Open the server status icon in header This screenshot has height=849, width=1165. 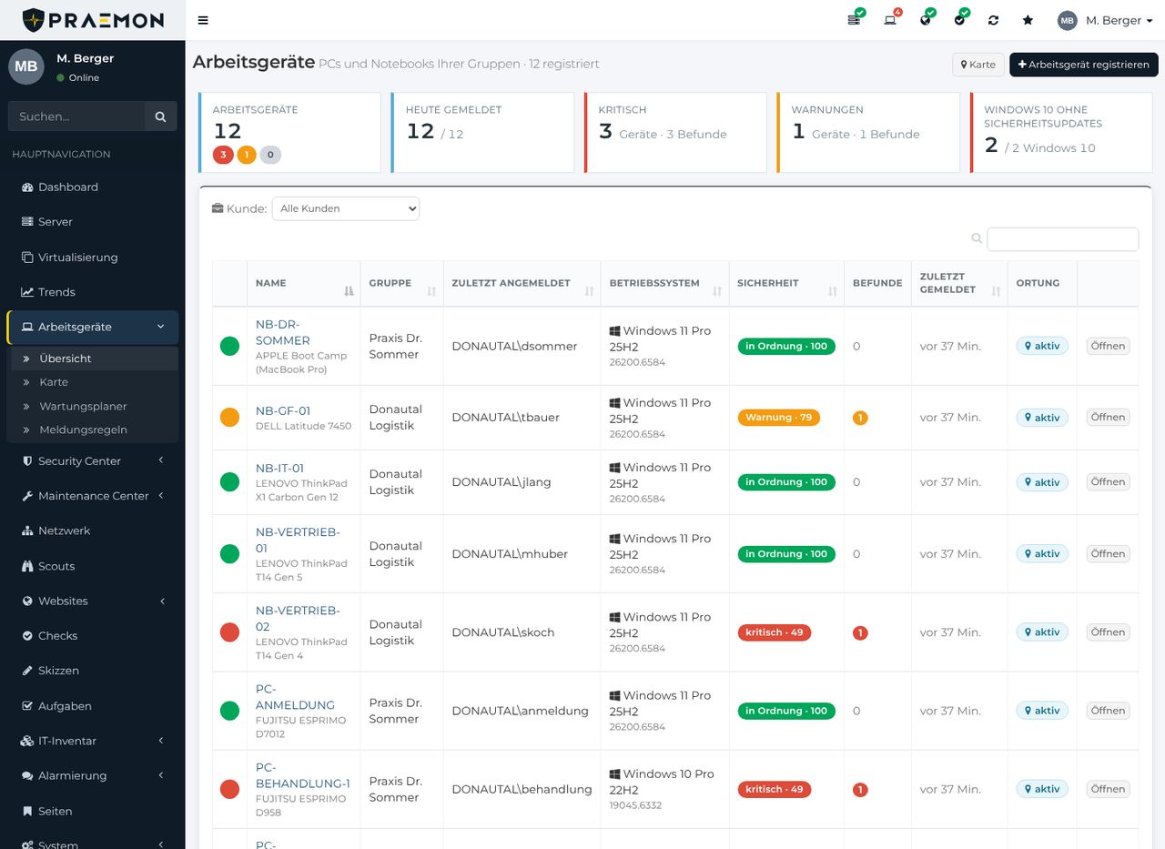[855, 19]
